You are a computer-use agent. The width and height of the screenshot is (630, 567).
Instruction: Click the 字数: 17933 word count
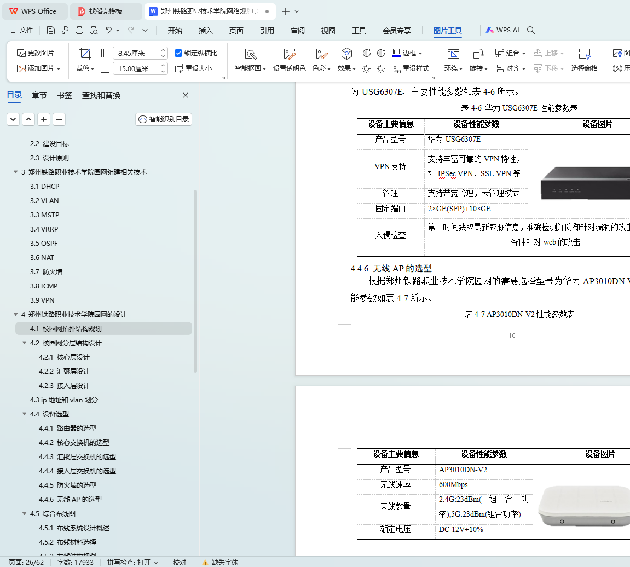coord(75,562)
